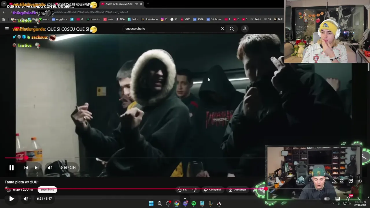
Task: Mute the outer player volume icon
Action: (x=26, y=199)
